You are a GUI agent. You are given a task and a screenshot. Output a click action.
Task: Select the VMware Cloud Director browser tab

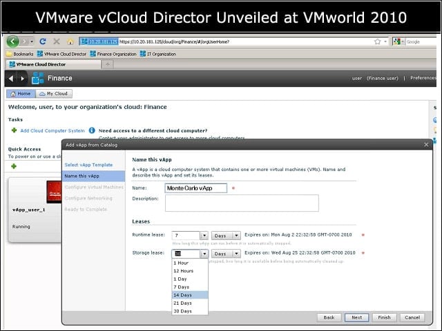click(x=53, y=64)
